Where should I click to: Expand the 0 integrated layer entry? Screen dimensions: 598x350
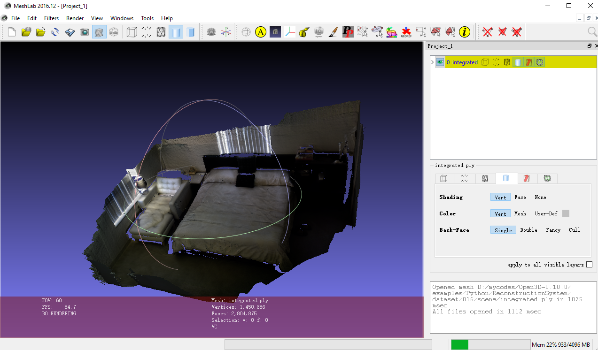432,61
